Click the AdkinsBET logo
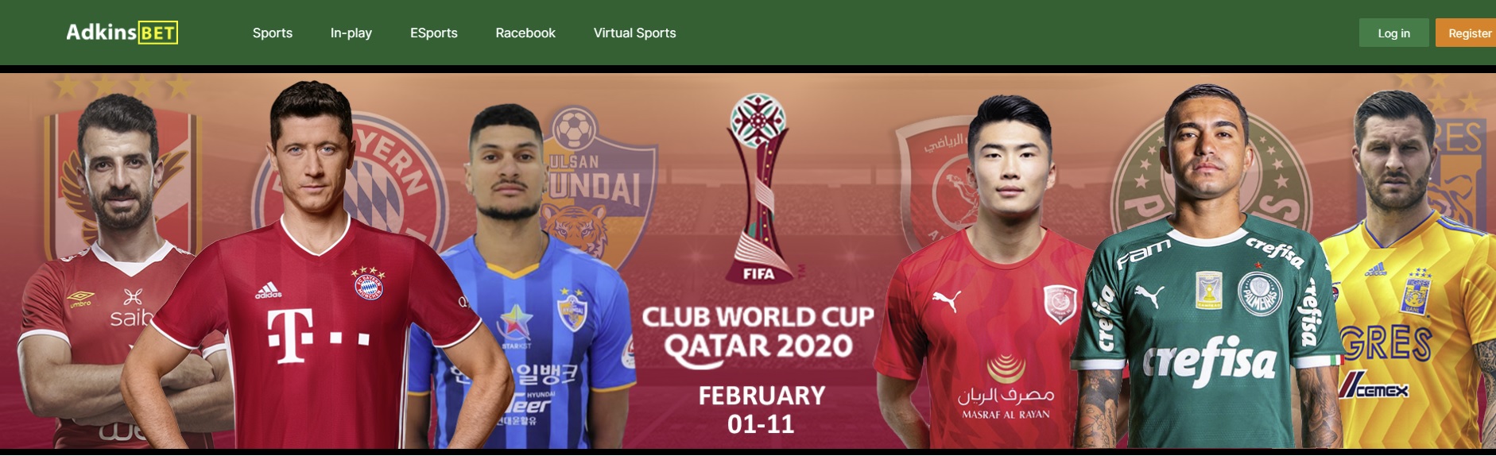This screenshot has width=1496, height=456. [x=122, y=33]
